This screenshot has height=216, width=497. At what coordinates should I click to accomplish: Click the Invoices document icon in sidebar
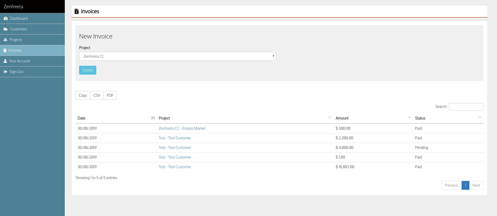click(x=5, y=50)
